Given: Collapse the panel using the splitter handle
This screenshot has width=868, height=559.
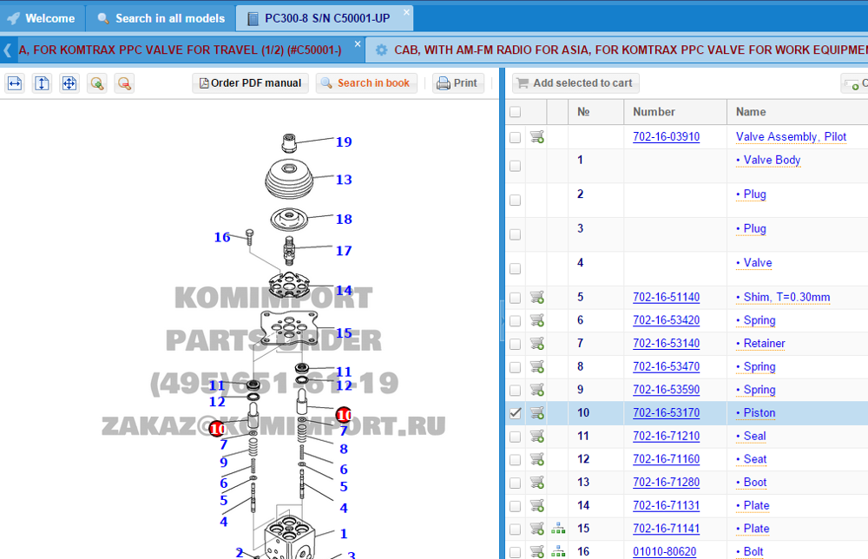Looking at the screenshot, I should point(502,321).
